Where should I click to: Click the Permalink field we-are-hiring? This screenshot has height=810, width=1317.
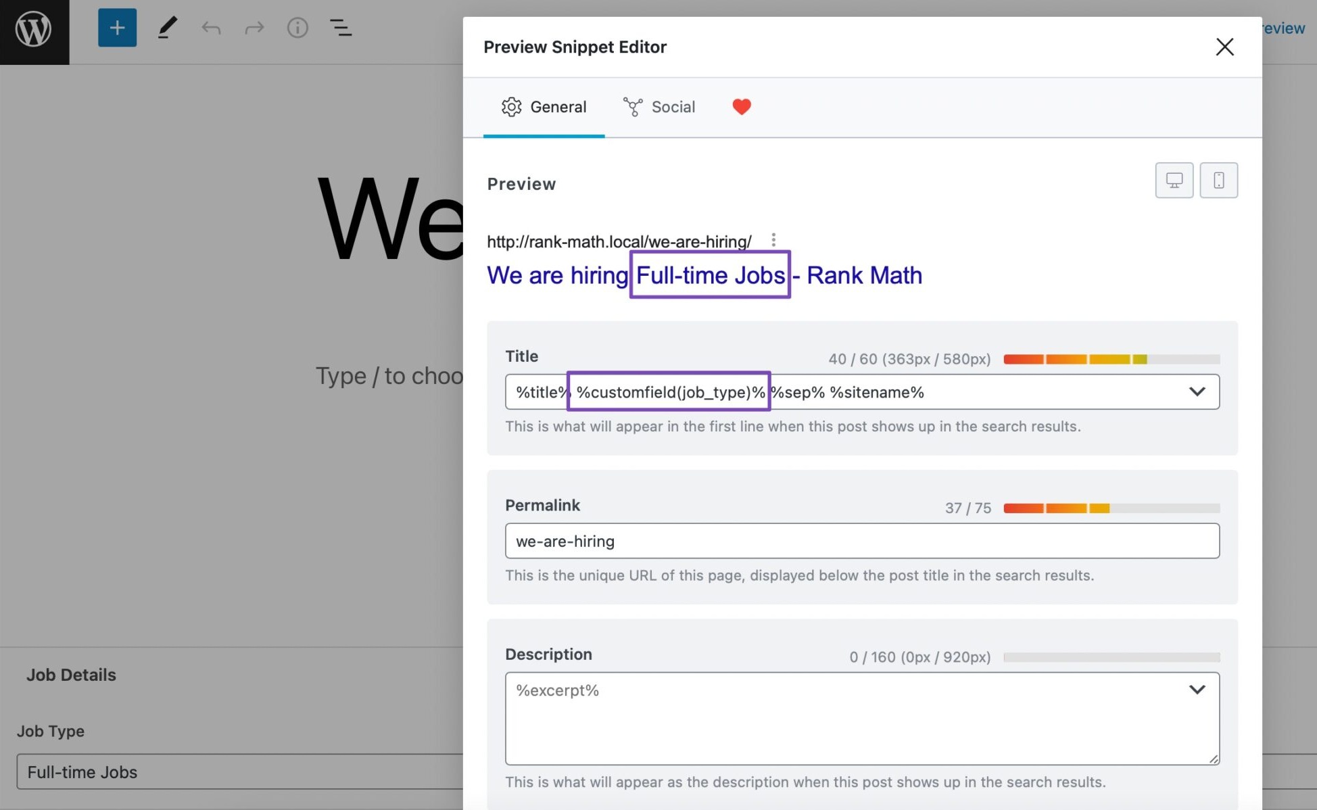pos(862,541)
